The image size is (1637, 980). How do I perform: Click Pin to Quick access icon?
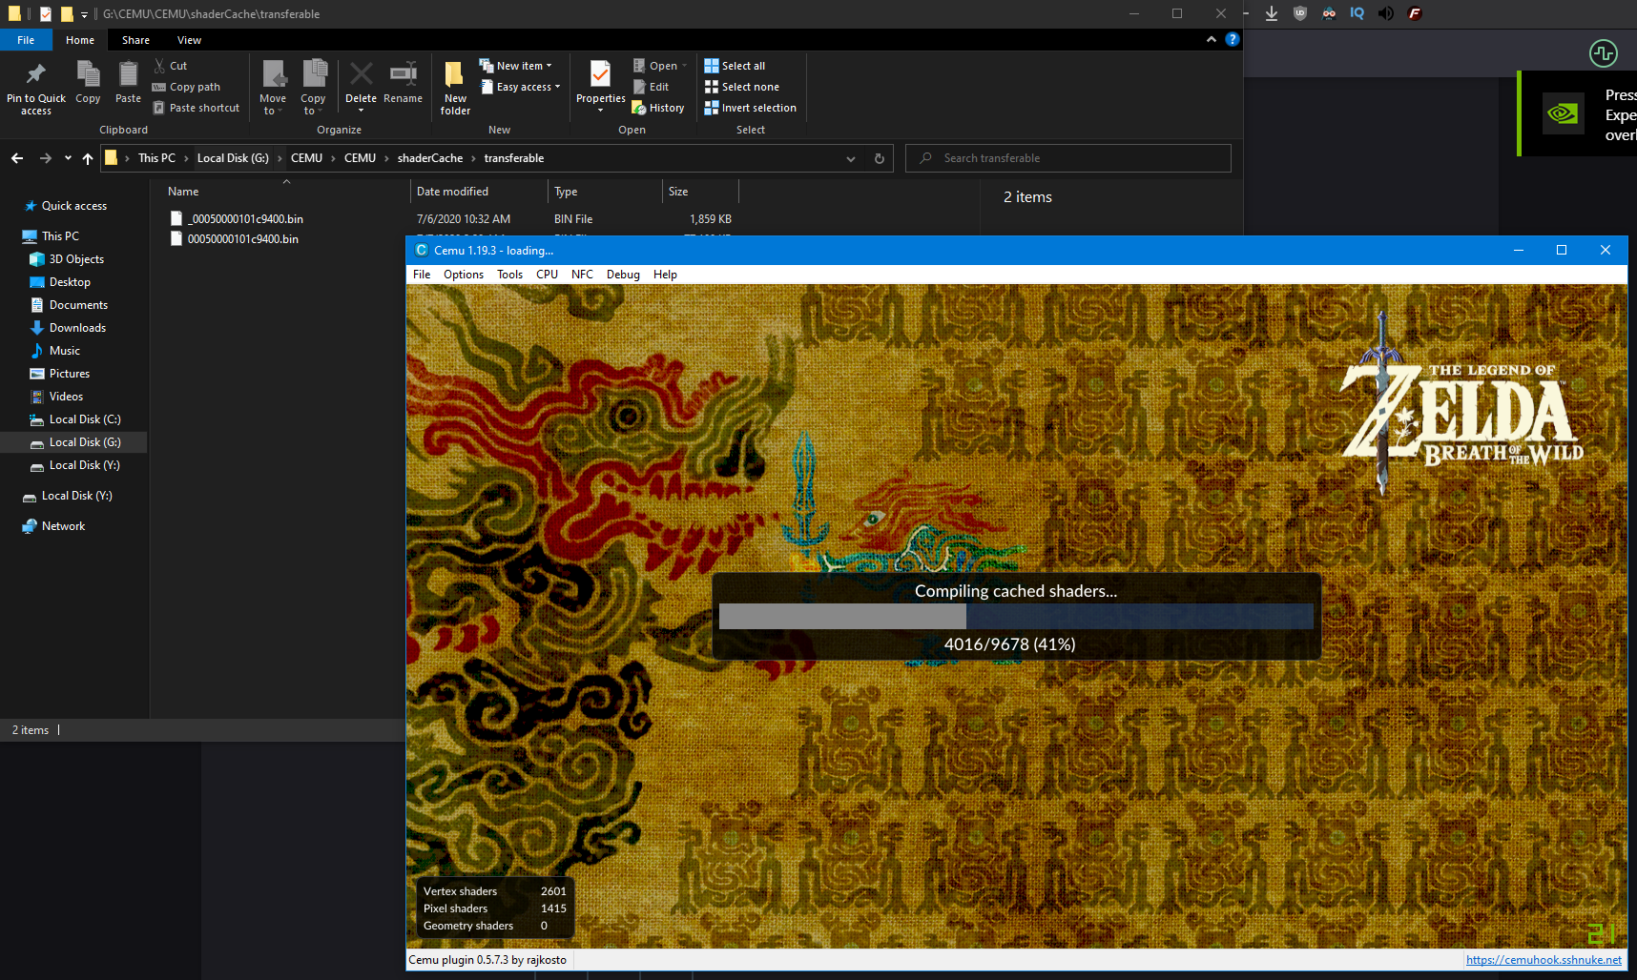[x=36, y=74]
